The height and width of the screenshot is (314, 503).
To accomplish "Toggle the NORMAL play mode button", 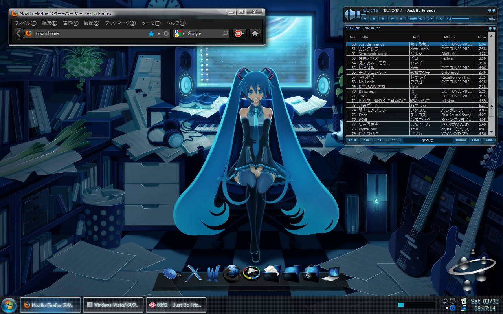I will (416, 18).
